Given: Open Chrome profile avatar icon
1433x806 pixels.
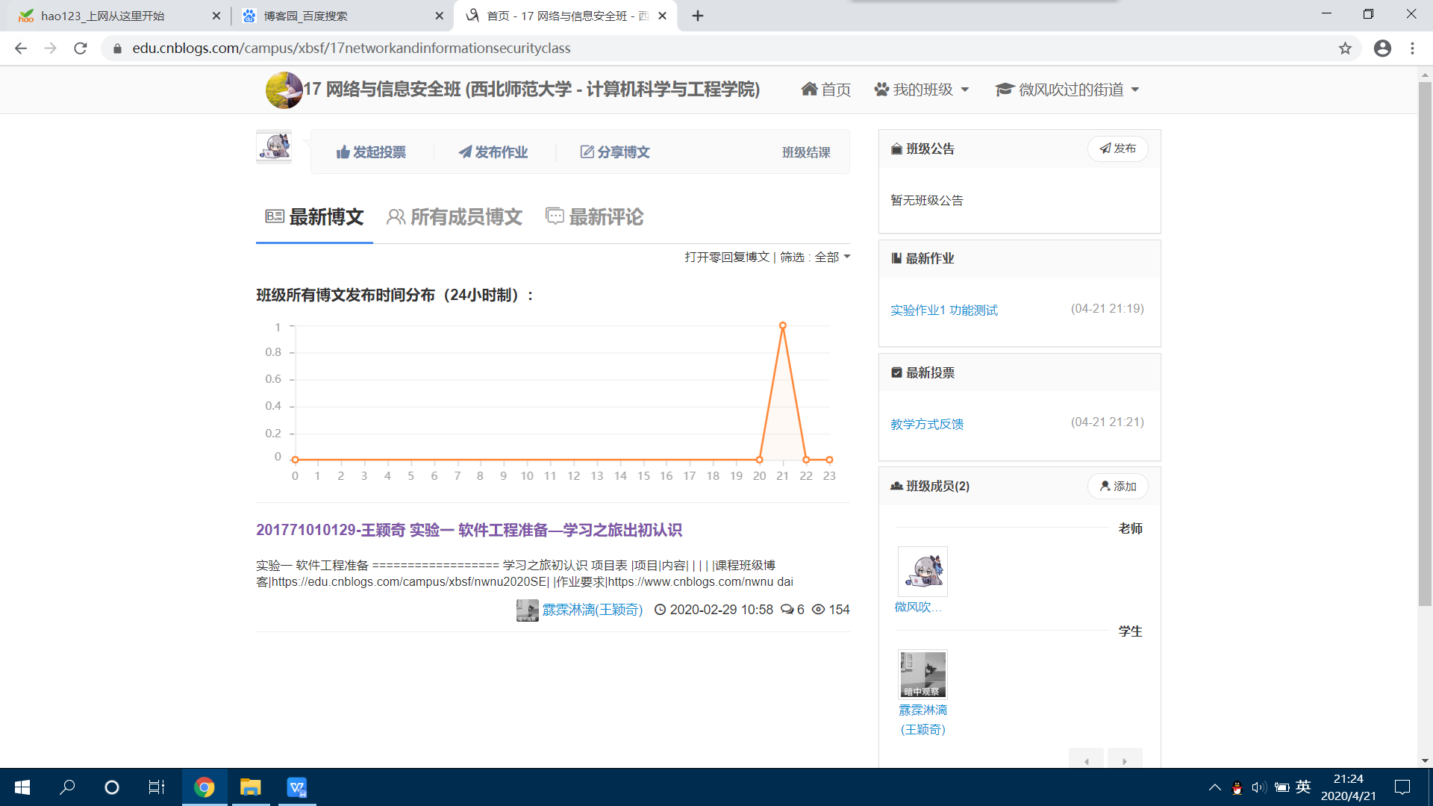Looking at the screenshot, I should click(x=1382, y=49).
